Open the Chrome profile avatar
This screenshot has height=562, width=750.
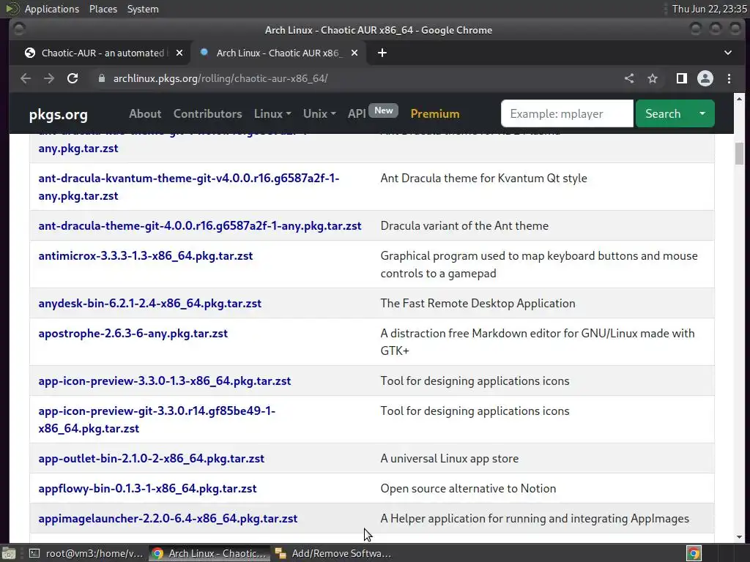coord(705,78)
